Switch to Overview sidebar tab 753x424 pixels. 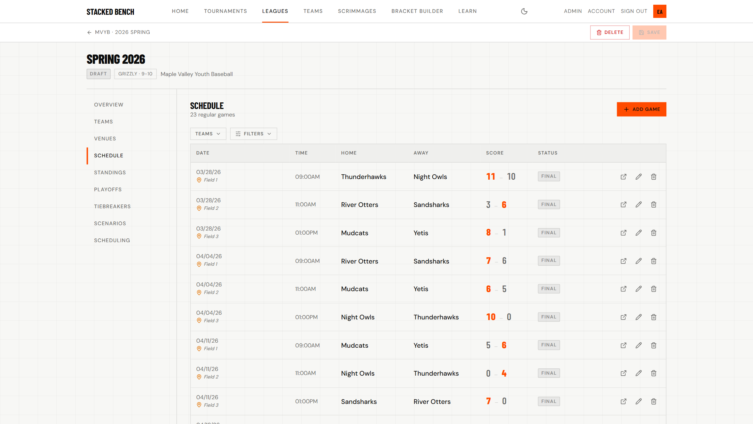(x=109, y=105)
